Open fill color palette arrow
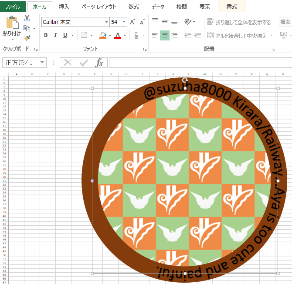This screenshot has width=292, height=284. click(110, 35)
